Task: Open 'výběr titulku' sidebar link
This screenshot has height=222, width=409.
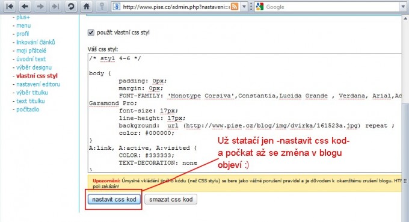Action: point(32,93)
